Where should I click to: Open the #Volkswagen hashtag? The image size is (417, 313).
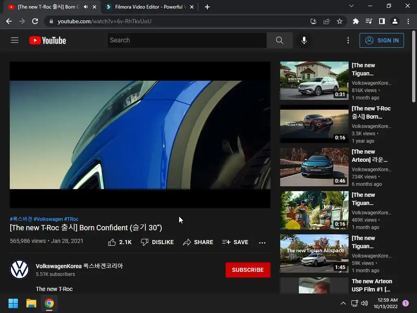(48, 219)
